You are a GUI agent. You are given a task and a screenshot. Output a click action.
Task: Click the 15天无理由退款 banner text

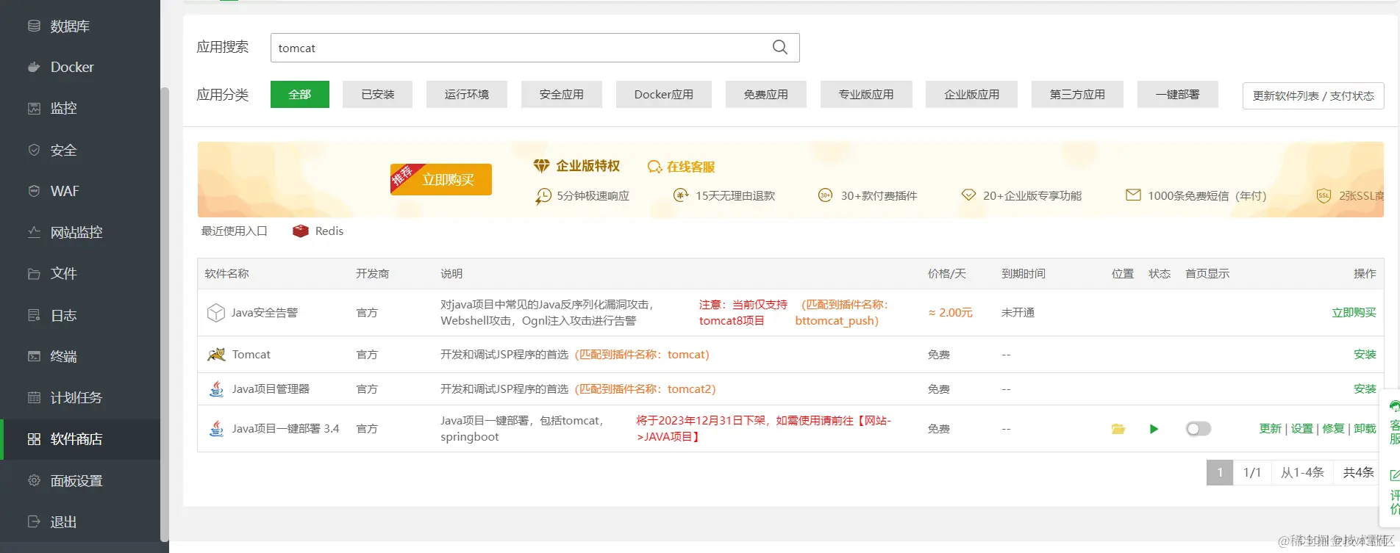coord(735,195)
